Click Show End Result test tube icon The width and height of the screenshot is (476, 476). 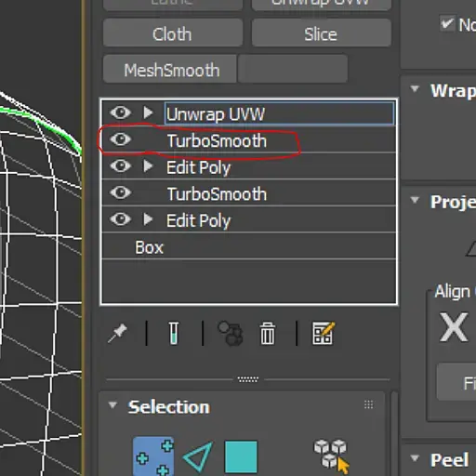click(x=174, y=333)
